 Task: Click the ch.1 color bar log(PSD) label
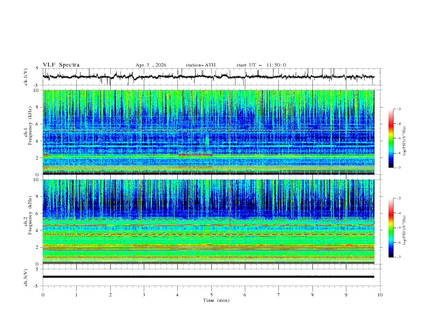tap(405, 141)
